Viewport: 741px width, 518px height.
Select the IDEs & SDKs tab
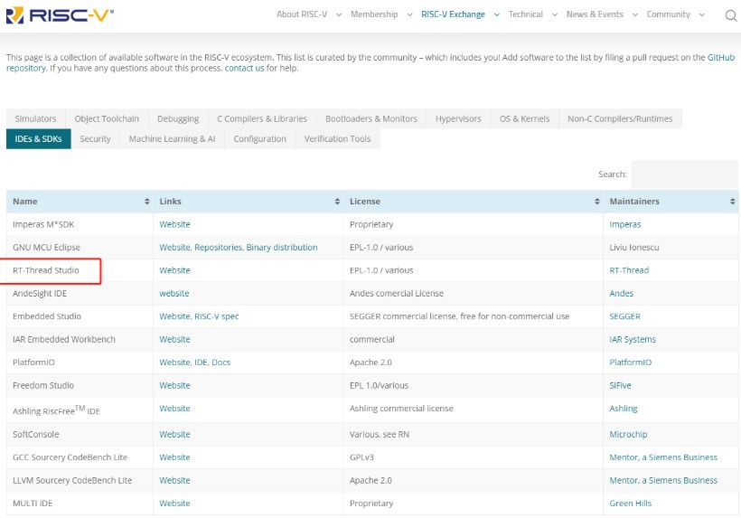tap(38, 139)
